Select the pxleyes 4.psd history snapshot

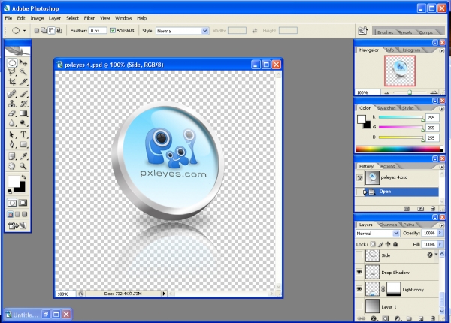[x=397, y=177]
